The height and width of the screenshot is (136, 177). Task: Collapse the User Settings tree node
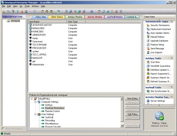(35, 114)
